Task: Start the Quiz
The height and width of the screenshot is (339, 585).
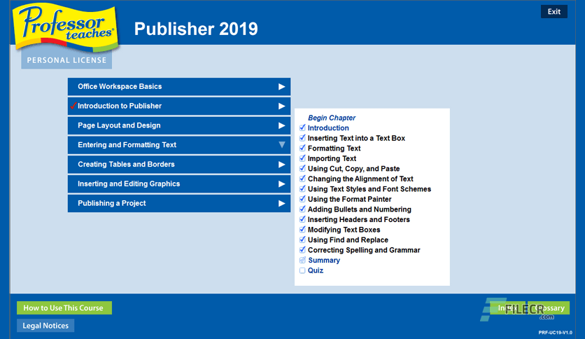Action: (x=316, y=270)
